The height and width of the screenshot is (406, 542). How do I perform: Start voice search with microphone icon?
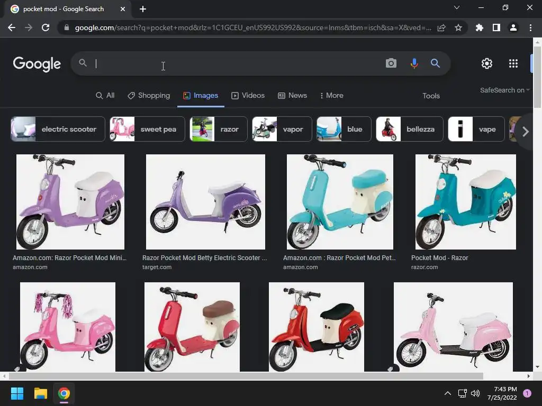point(414,63)
